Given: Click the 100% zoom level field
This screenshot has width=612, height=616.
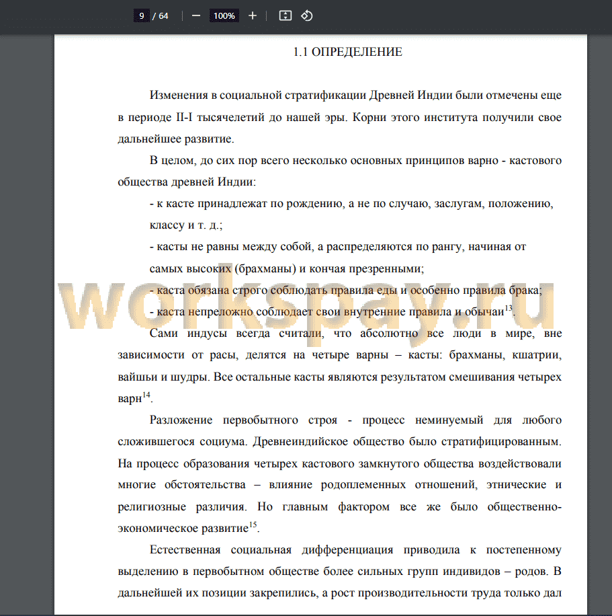Looking at the screenshot, I should coord(224,15).
